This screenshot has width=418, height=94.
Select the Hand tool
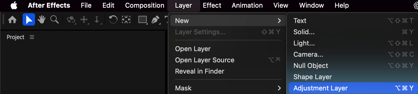point(41,20)
